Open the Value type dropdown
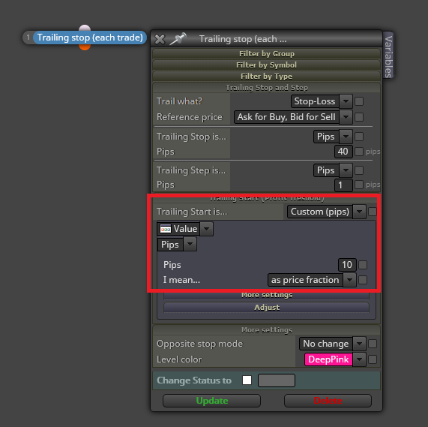This screenshot has width=428, height=427. (185, 229)
